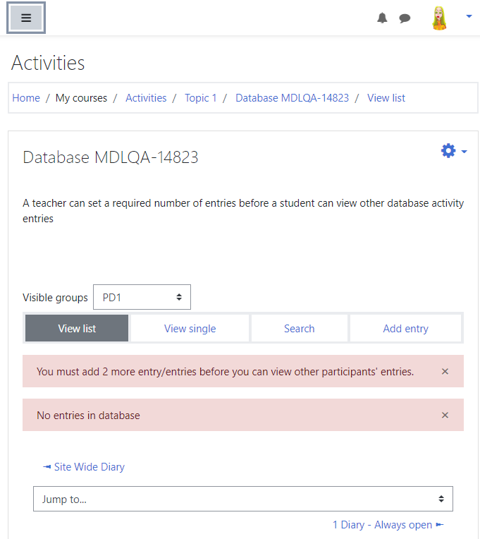The height and width of the screenshot is (539, 480).
Task: Expand the user menu arrow
Action: [469, 16]
